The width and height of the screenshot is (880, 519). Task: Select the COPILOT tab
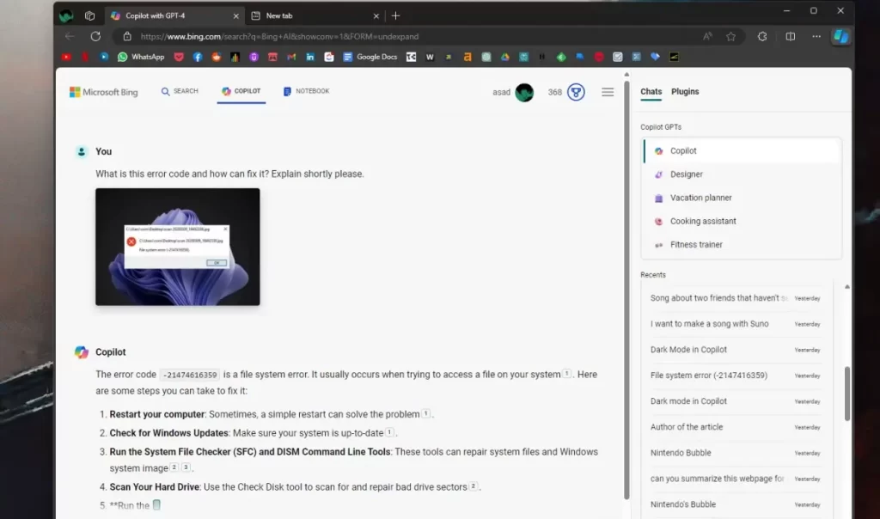[x=241, y=91]
